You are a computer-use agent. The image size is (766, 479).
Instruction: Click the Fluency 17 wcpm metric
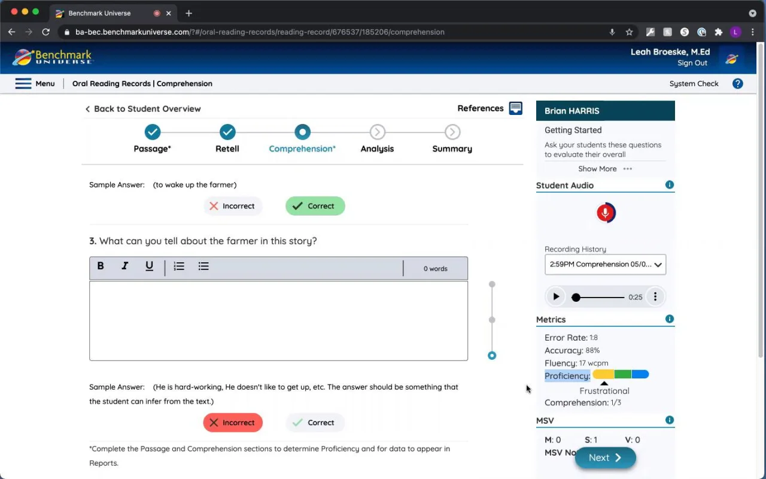pyautogui.click(x=576, y=363)
